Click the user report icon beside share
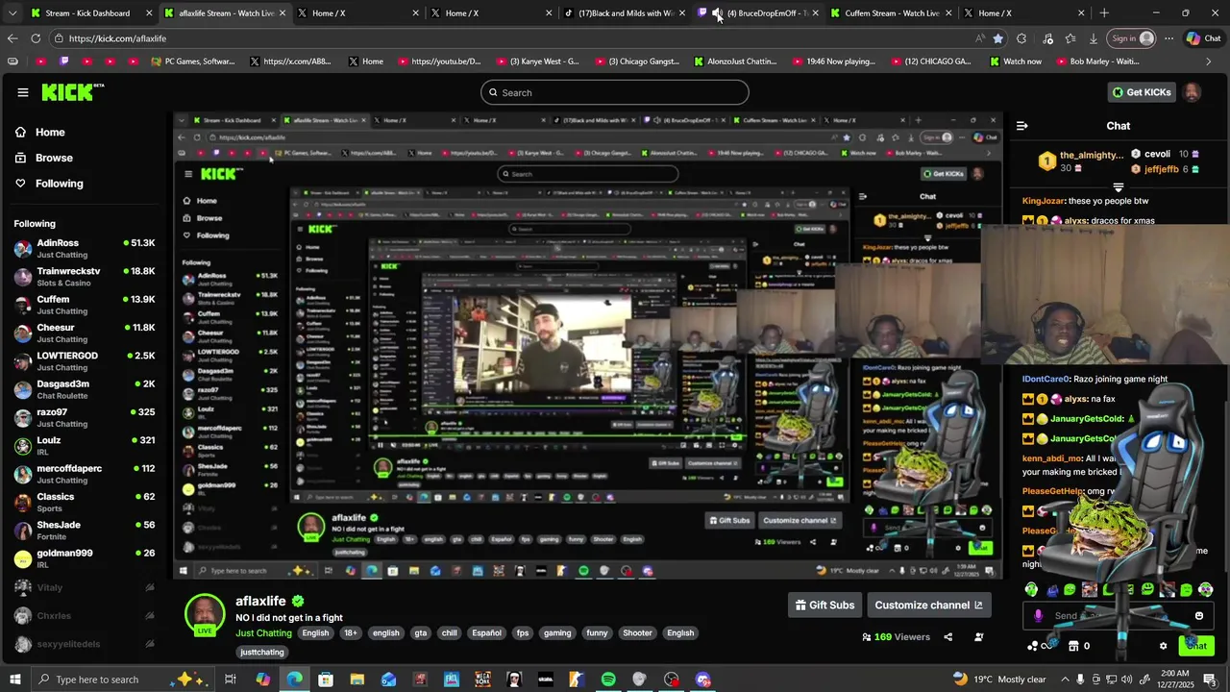The height and width of the screenshot is (692, 1230). click(979, 637)
